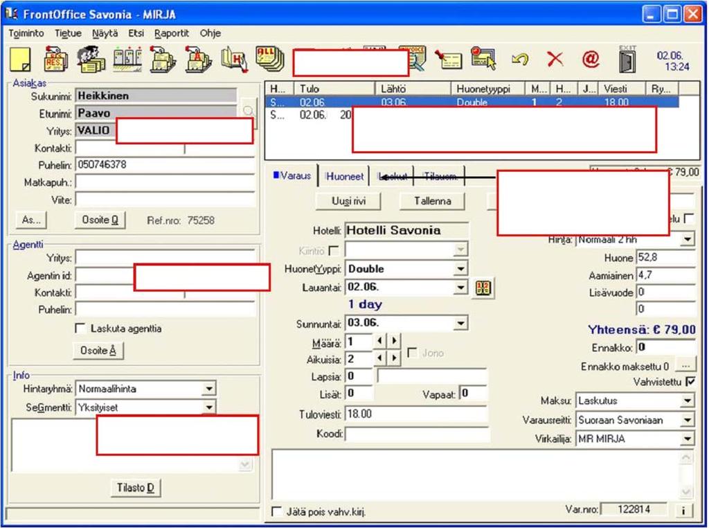Open the Sunnuntai 03.06. date dropdown
Screen dimensions: 709x528
click(x=460, y=323)
